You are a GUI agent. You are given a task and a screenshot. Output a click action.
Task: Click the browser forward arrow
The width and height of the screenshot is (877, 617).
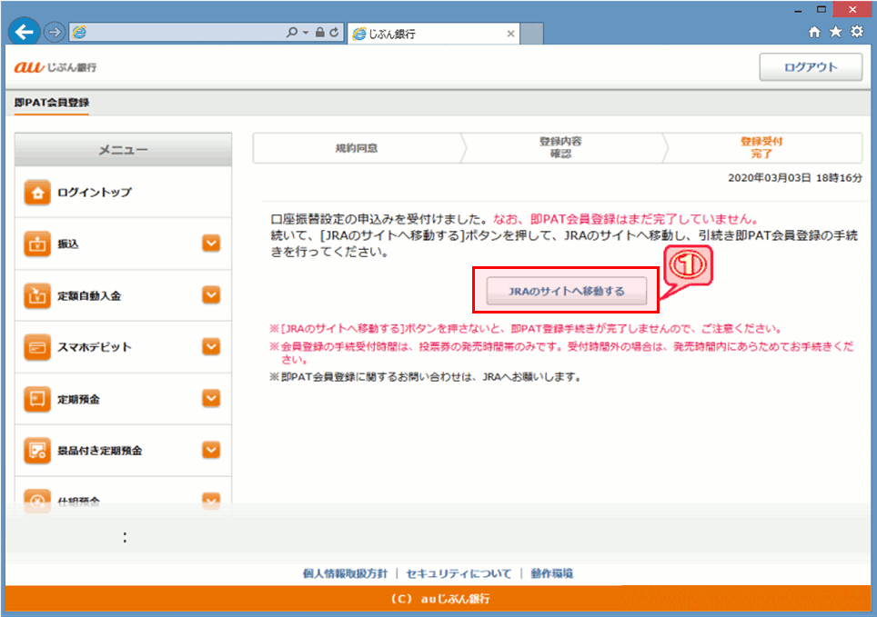55,33
